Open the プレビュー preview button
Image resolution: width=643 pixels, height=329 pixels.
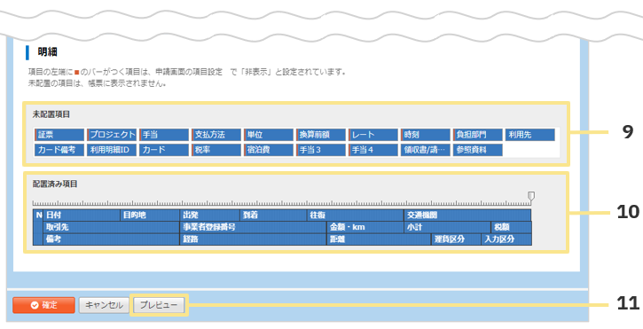pos(159,305)
